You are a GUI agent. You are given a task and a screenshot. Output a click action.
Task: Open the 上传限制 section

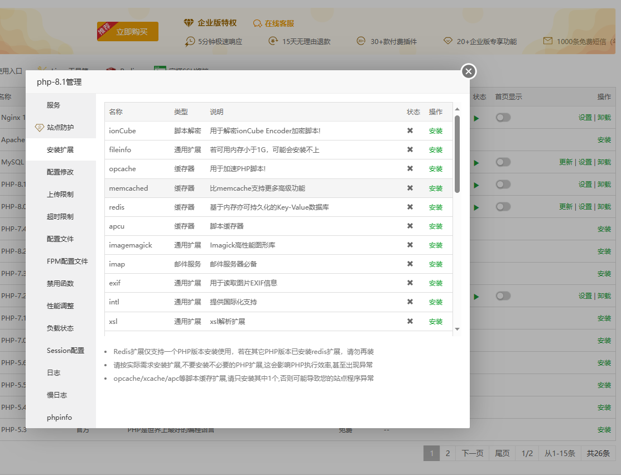pos(60,195)
